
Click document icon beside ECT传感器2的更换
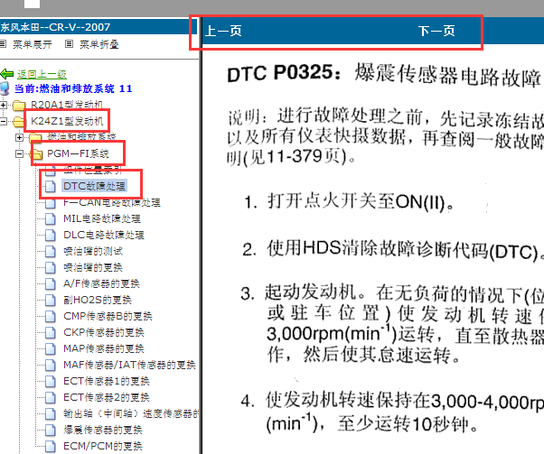[x=51, y=397]
